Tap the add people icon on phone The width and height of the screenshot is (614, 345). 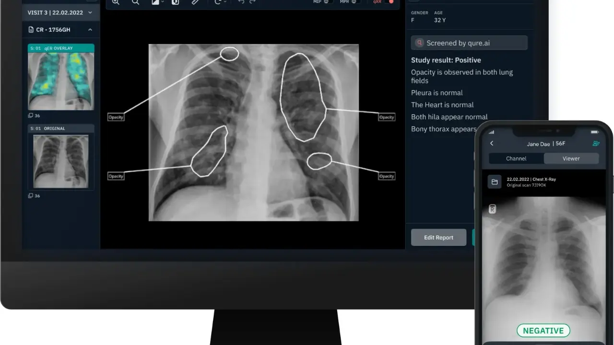[x=596, y=143]
